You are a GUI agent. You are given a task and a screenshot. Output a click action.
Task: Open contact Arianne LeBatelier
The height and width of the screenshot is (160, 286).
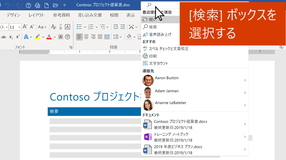pyautogui.click(x=194, y=105)
